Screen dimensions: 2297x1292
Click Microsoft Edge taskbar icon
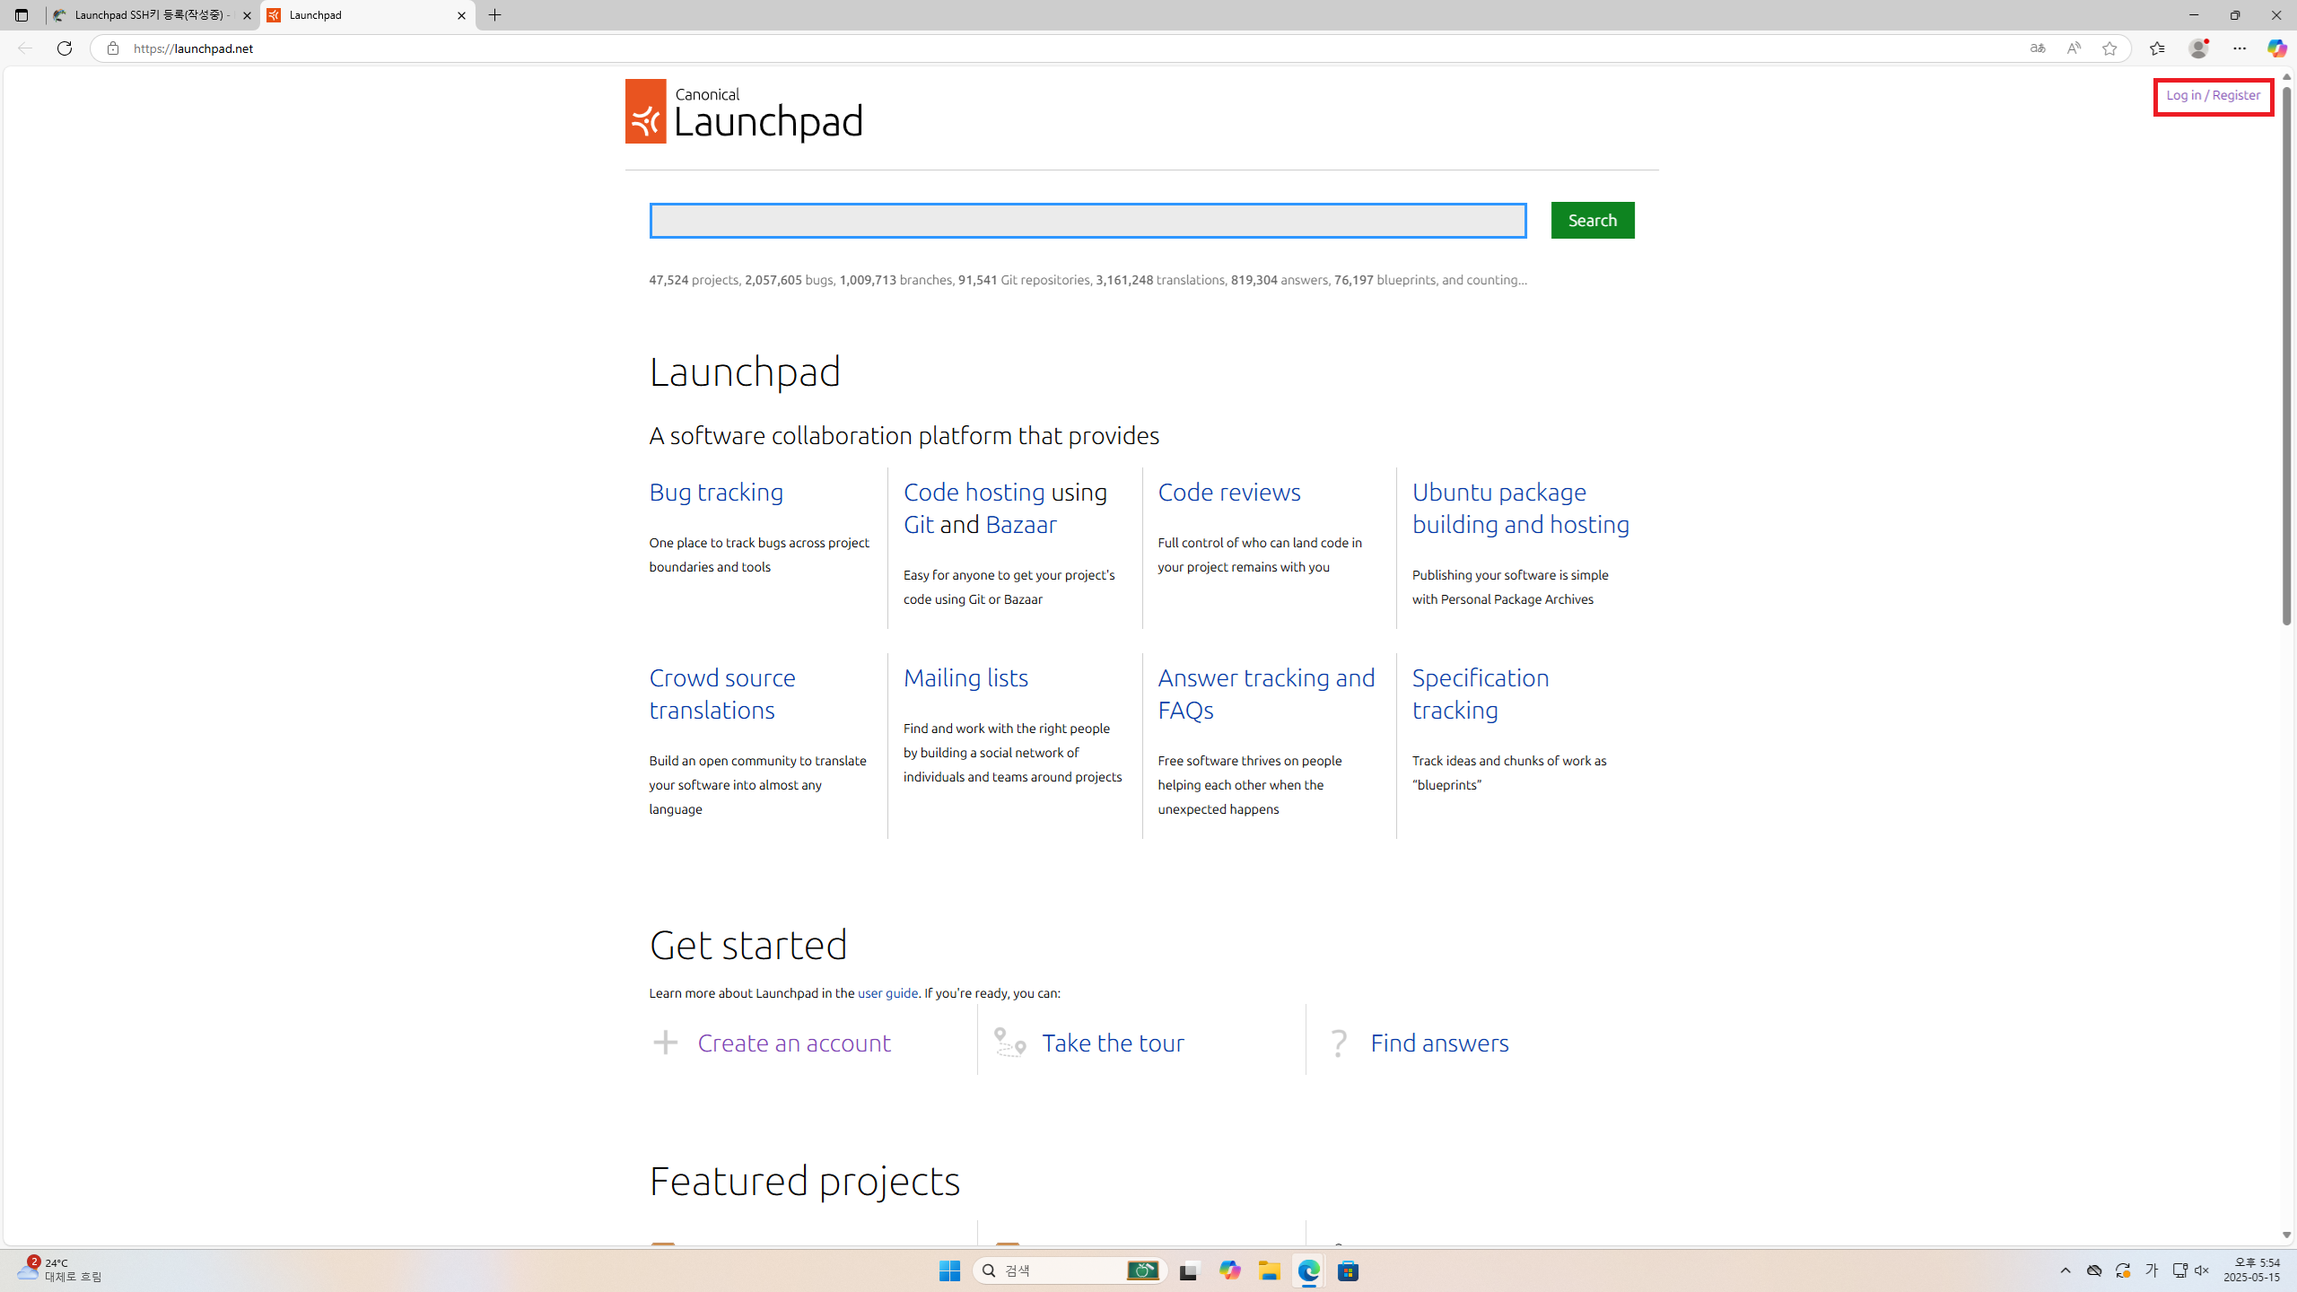[x=1308, y=1270]
